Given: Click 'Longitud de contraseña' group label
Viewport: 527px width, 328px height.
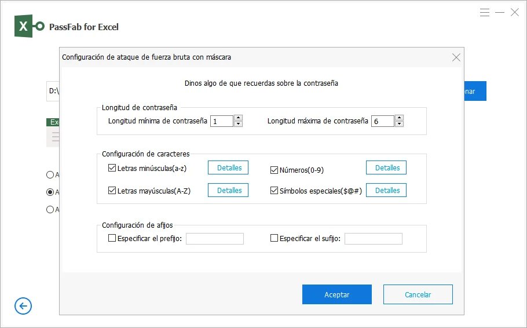Looking at the screenshot, I should pos(140,107).
